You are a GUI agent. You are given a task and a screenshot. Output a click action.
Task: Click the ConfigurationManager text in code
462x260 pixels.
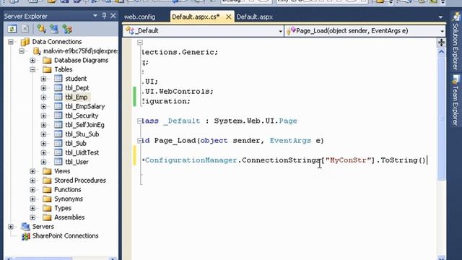(191, 160)
